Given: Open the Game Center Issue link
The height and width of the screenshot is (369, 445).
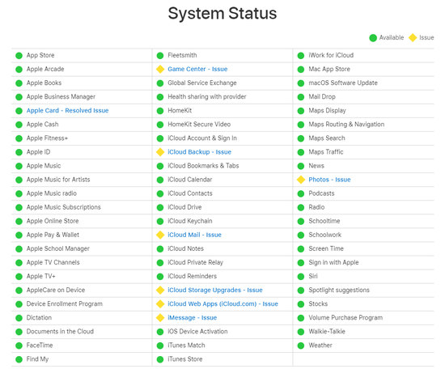Looking at the screenshot, I should [x=197, y=70].
